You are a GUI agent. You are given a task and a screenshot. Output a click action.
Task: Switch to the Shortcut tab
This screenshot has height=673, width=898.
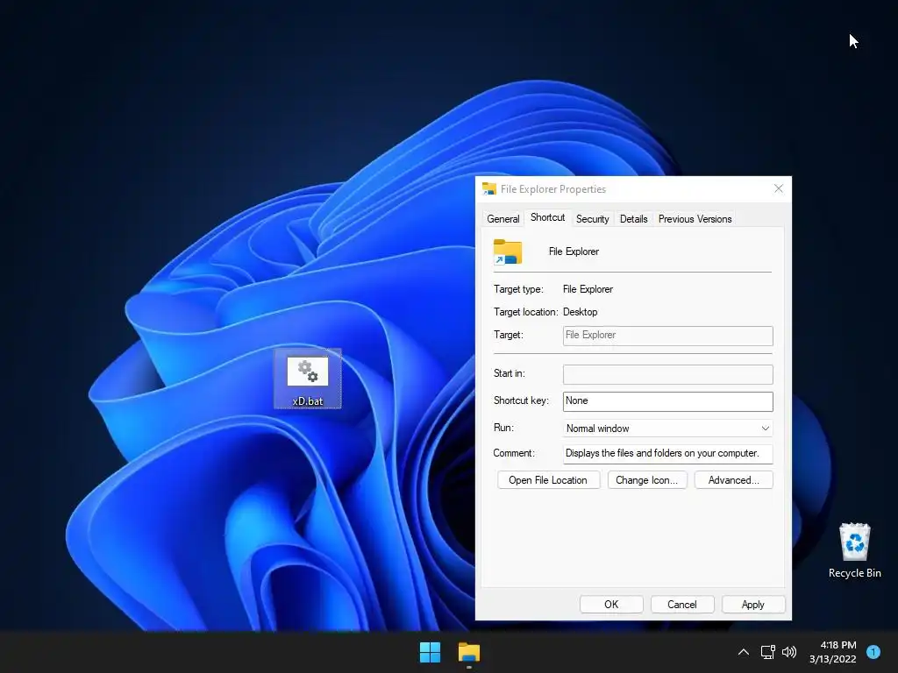547,217
